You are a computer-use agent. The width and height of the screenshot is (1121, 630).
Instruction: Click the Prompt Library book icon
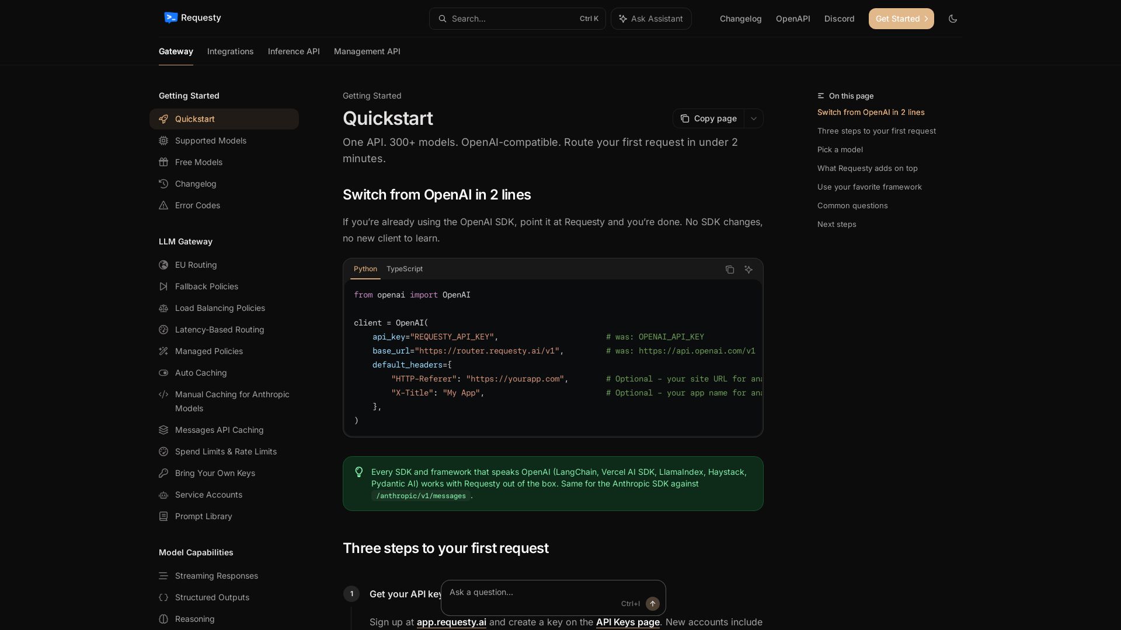163,516
